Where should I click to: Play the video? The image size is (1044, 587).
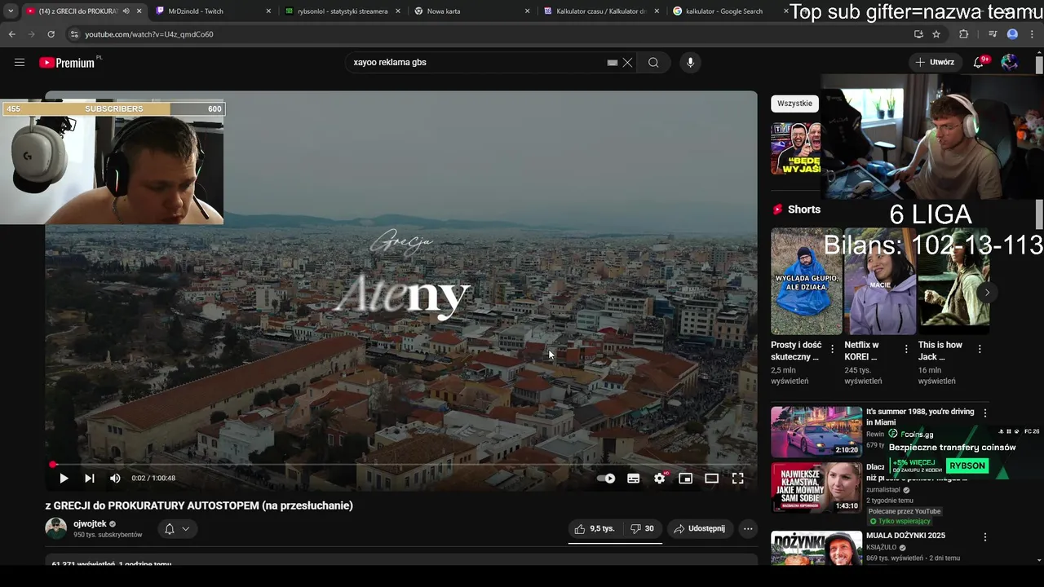64,479
